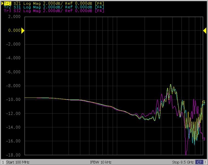Click the right yellow reference level marker
The image size is (208, 165).
pyautogui.click(x=205, y=31)
